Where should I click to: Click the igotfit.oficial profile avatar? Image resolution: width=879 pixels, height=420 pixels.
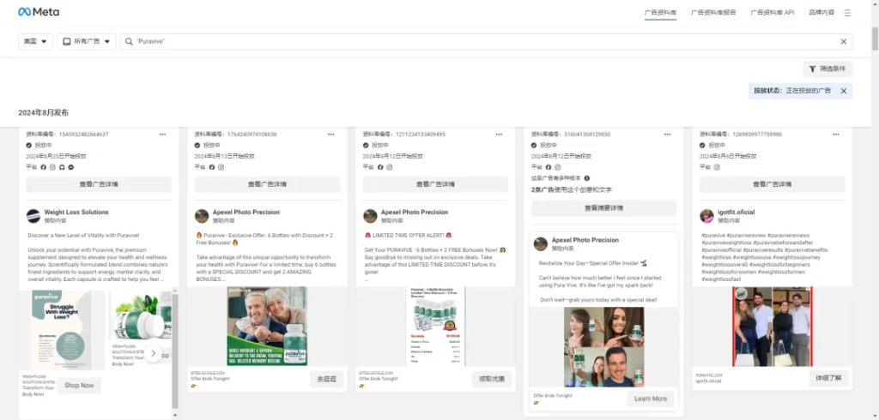707,216
